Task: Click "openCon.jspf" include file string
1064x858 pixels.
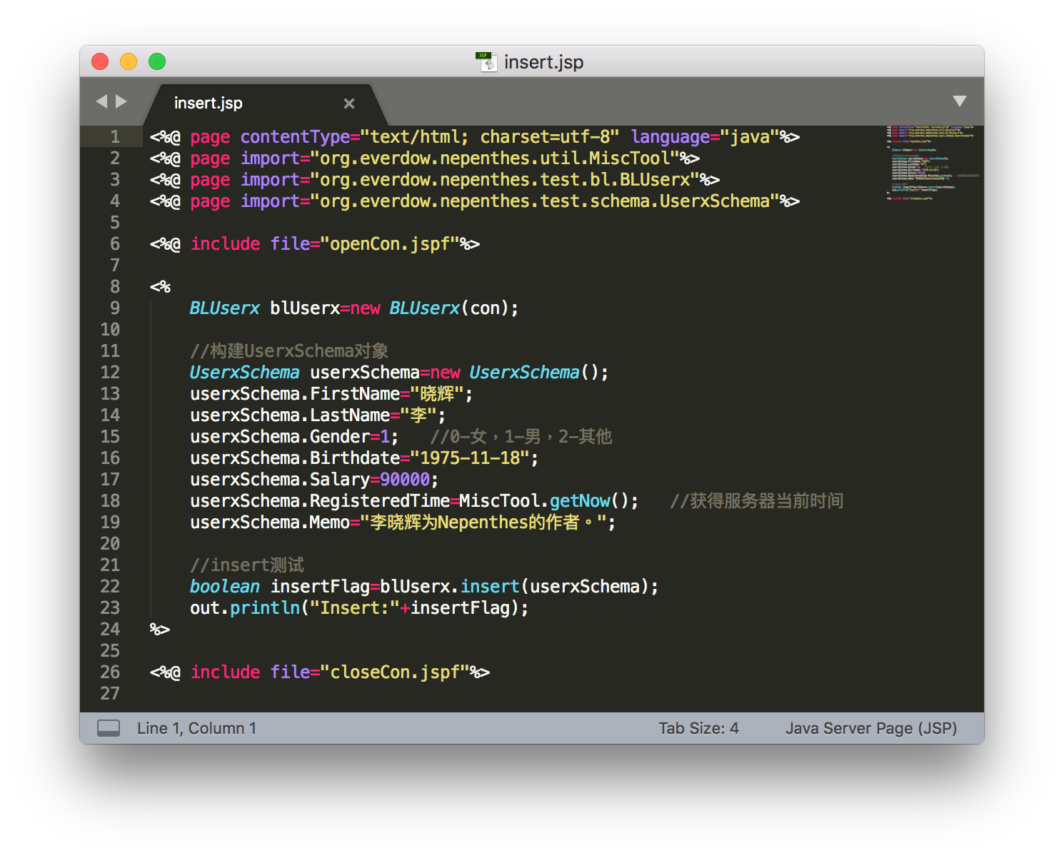Action: (x=390, y=243)
